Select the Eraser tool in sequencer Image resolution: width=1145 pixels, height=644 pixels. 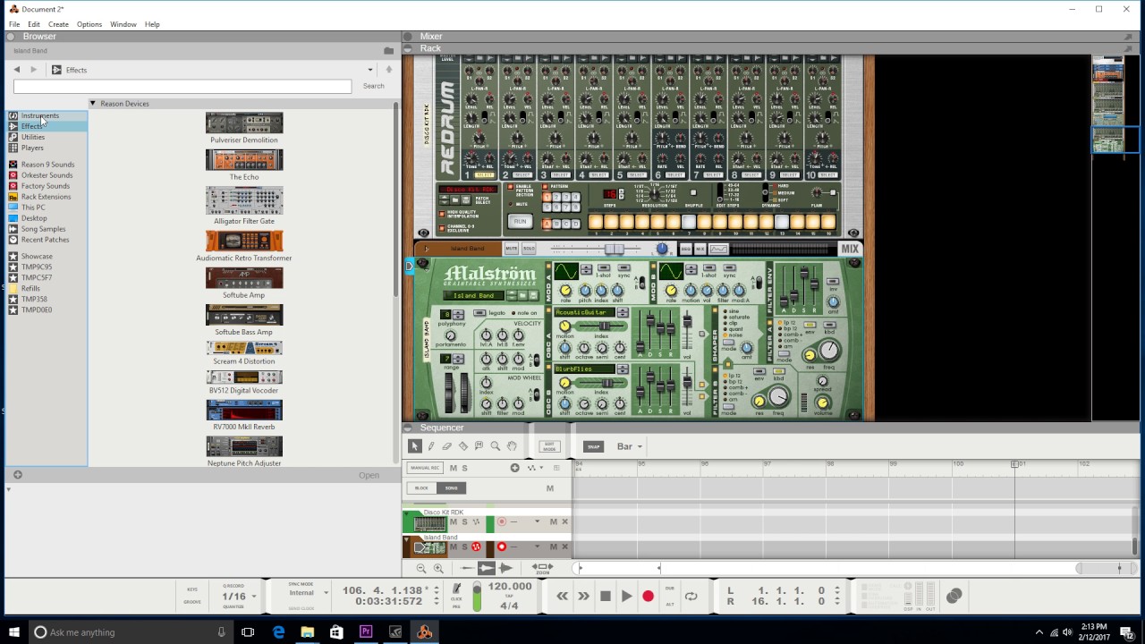(446, 446)
